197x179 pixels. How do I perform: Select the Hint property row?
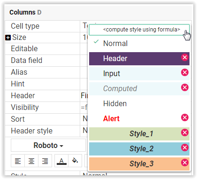point(43,84)
